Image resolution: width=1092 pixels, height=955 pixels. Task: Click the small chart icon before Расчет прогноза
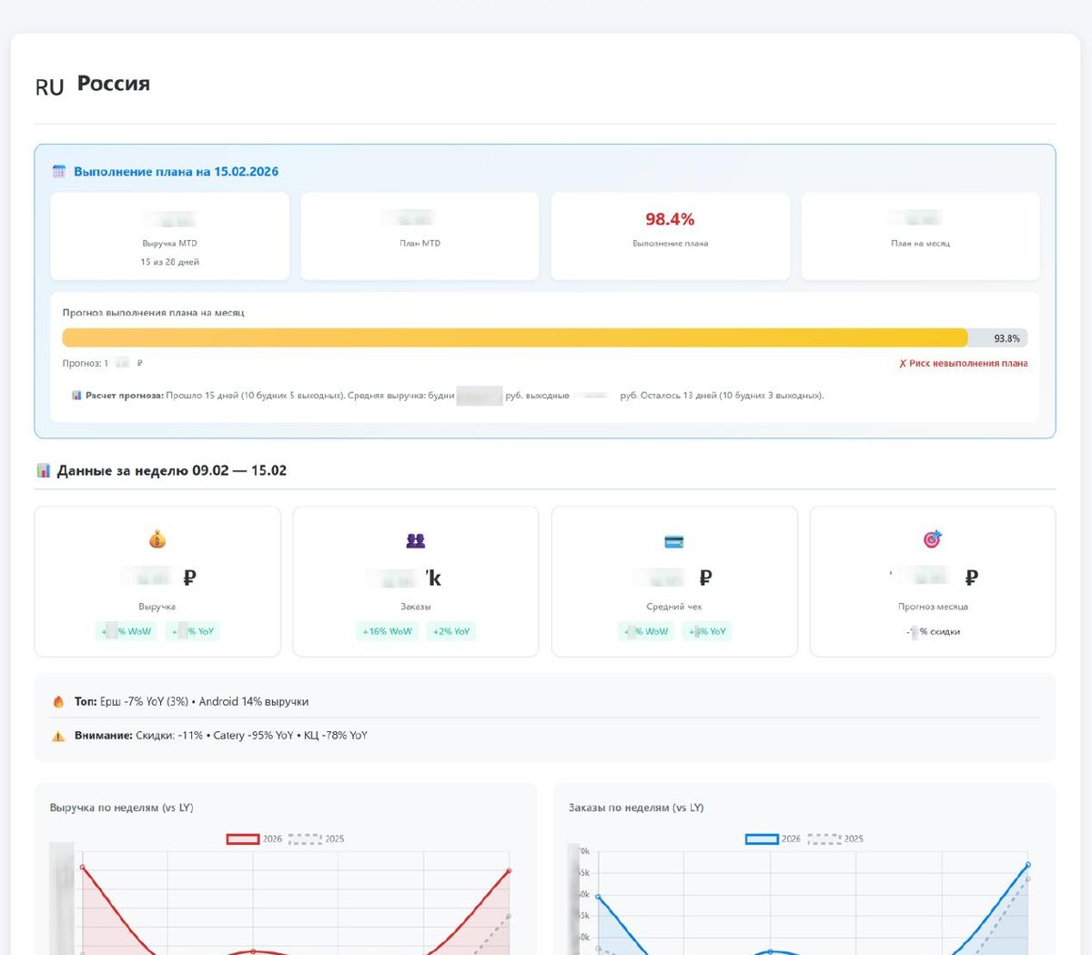point(77,396)
